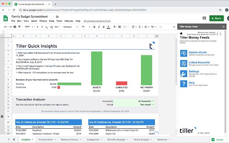Switch to the Monthly Budget sheet tab
Screen dimensions: 229x143
(x=118, y=140)
